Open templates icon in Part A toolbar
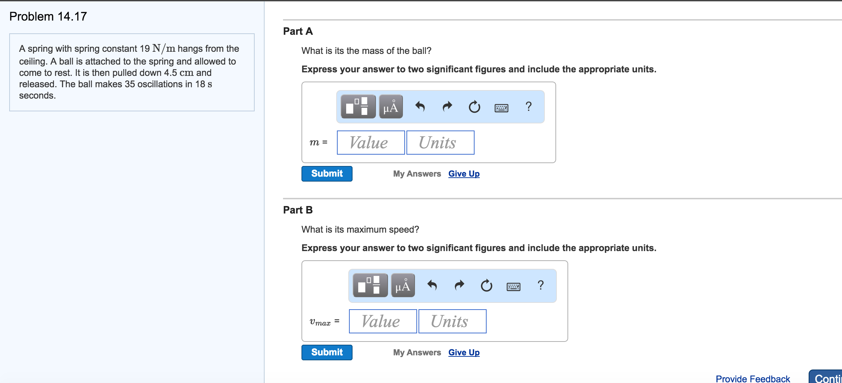The height and width of the screenshot is (383, 842). 358,106
